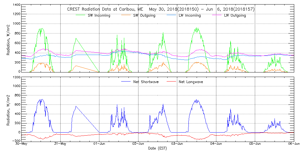Click the blue Net Shortwave legend line
Screen dimensions: 303x151
coord(126,82)
